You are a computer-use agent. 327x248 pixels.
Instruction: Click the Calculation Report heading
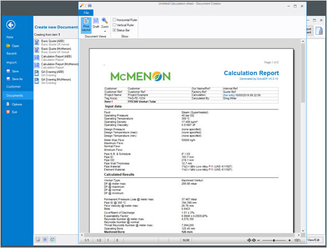click(251, 73)
